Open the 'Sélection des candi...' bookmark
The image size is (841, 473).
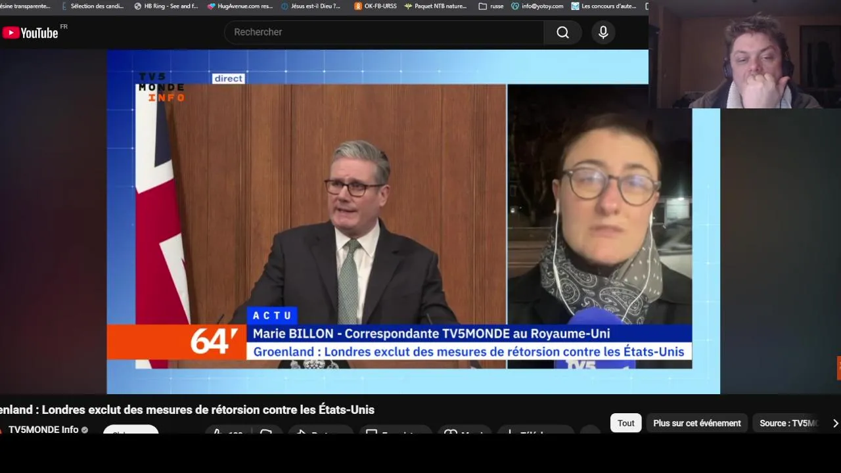[92, 6]
